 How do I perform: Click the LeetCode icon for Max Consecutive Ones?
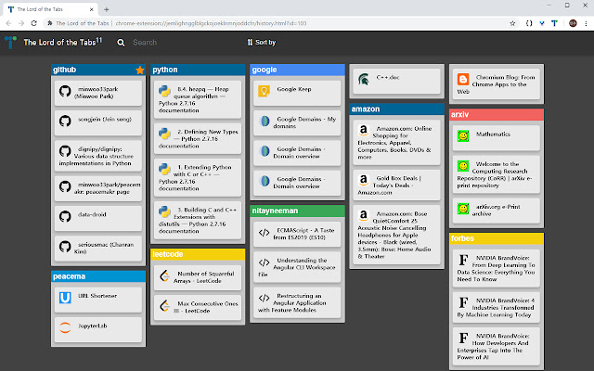(164, 305)
